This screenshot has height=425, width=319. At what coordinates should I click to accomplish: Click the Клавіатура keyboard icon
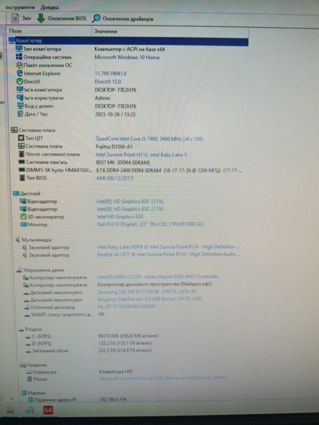click(29, 372)
